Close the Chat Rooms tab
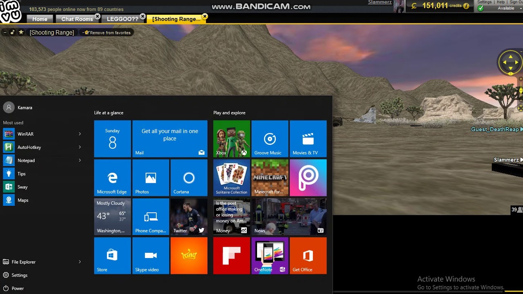The height and width of the screenshot is (294, 523). (97, 16)
